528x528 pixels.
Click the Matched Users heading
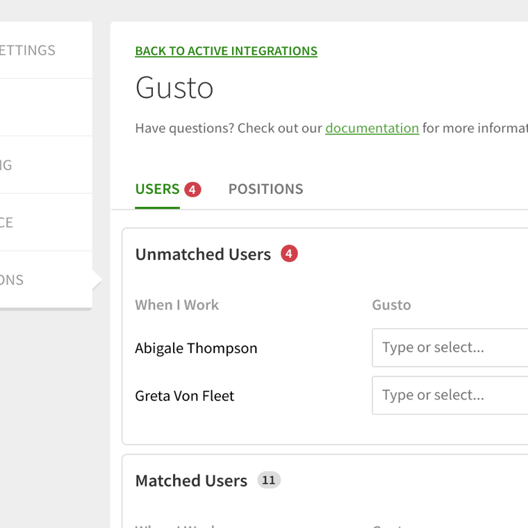coord(191,481)
